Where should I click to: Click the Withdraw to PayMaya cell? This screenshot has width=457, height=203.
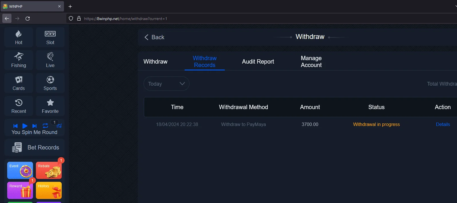pos(243,124)
